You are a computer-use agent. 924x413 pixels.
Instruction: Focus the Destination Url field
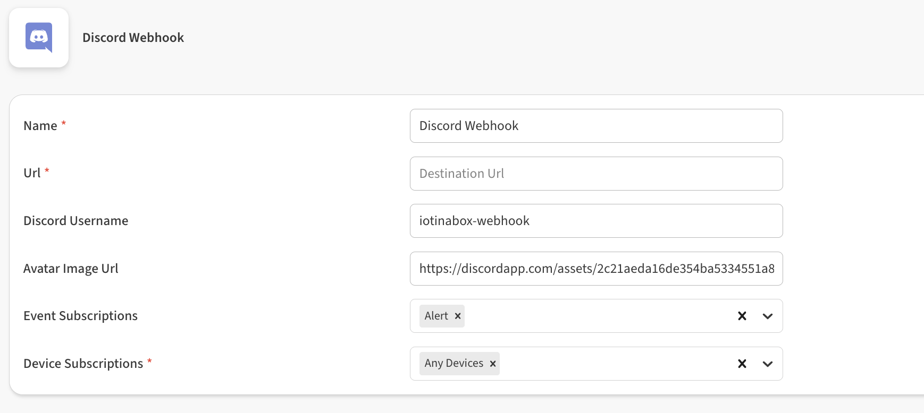[x=596, y=174]
